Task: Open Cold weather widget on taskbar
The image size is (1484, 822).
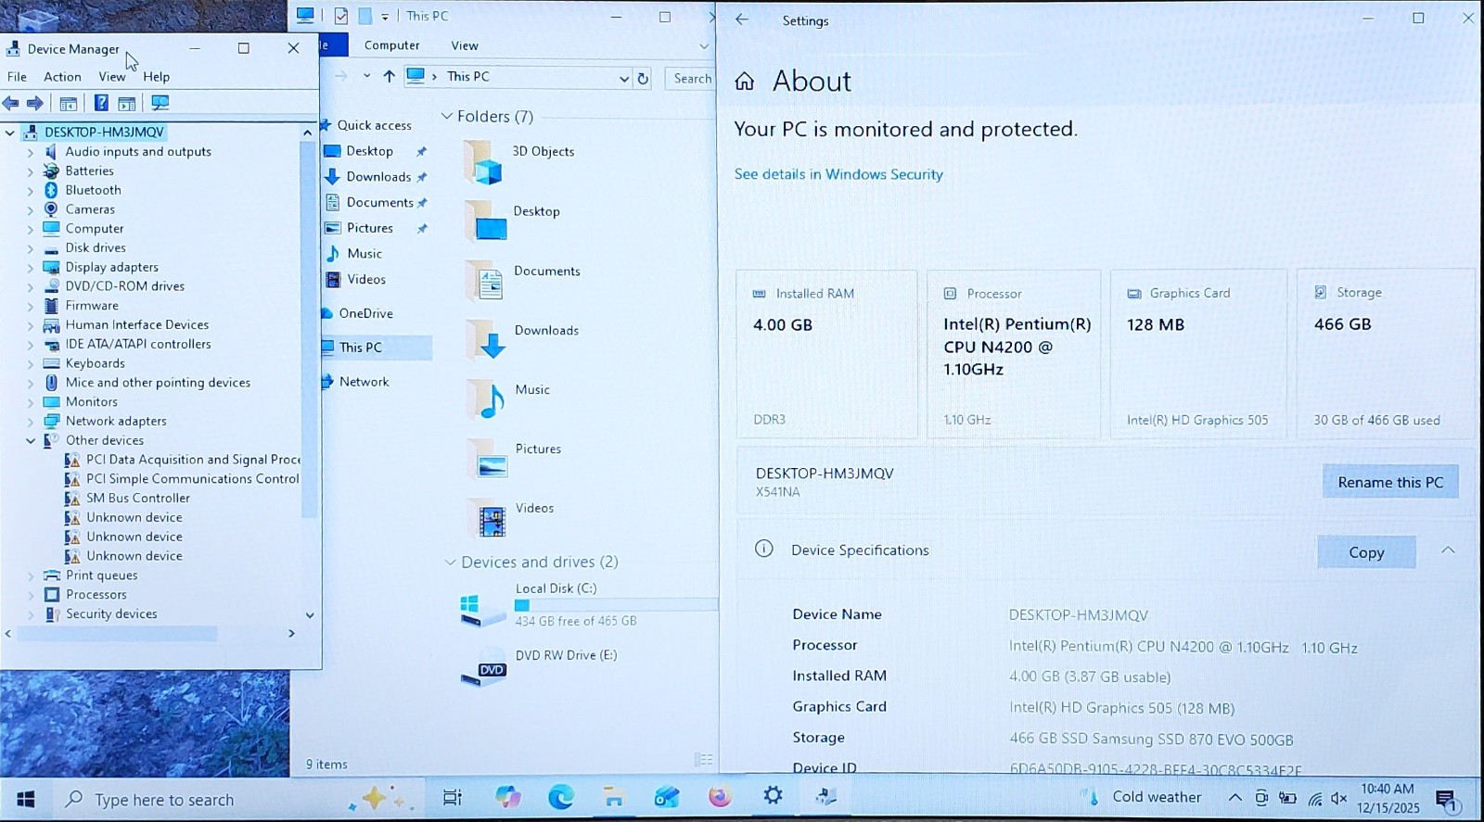Action: 1143,797
